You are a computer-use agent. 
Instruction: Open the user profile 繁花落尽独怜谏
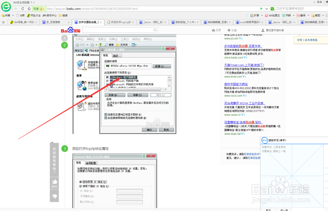tap(273, 30)
